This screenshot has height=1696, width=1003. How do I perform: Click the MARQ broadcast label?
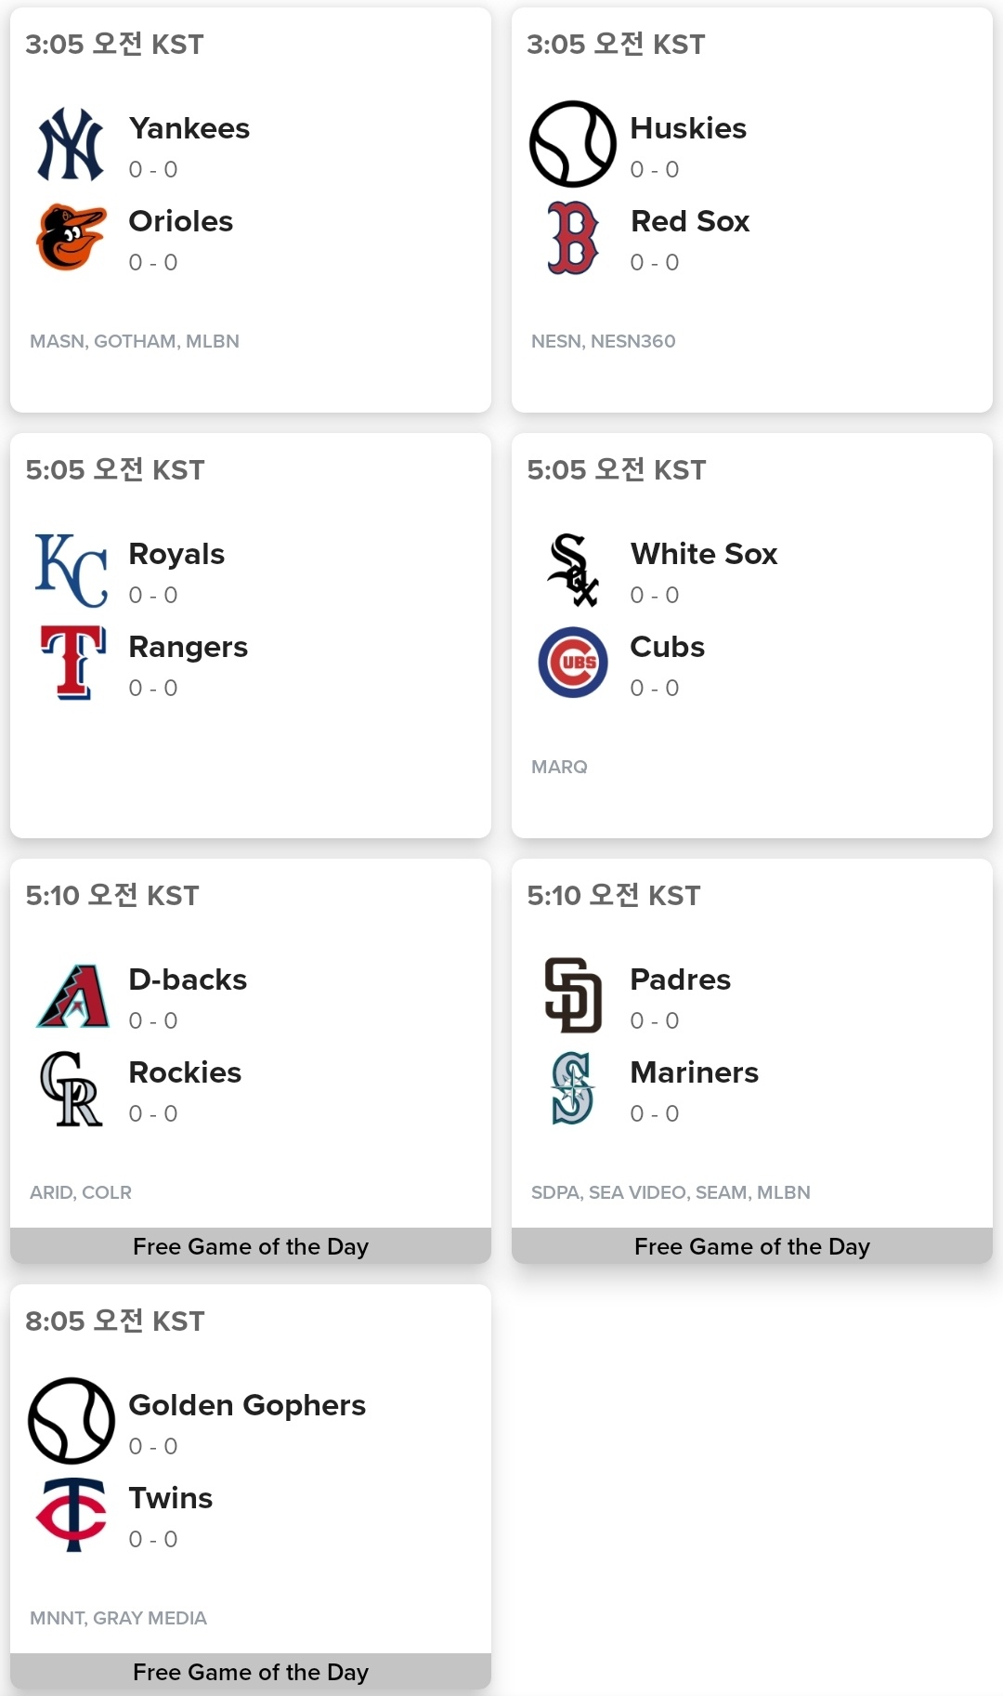click(559, 767)
